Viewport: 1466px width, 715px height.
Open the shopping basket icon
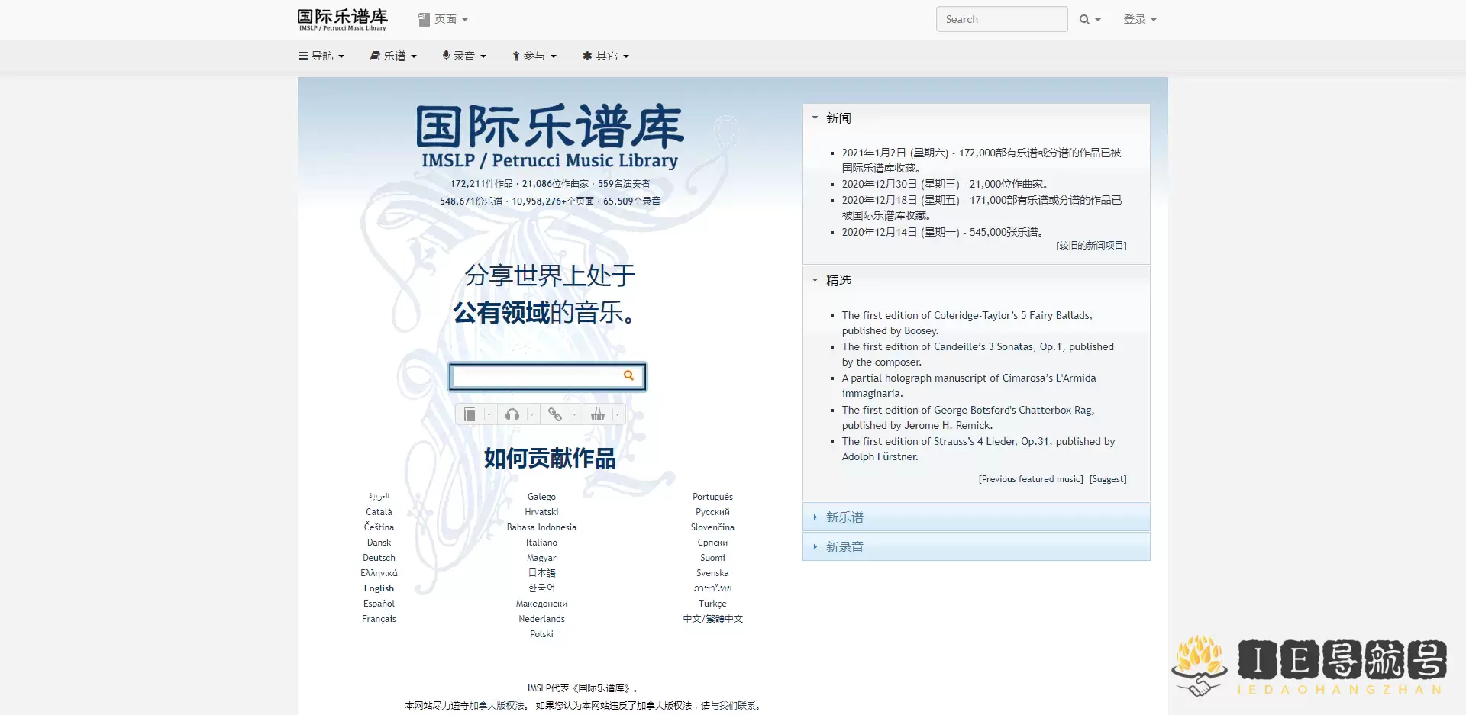pos(597,414)
